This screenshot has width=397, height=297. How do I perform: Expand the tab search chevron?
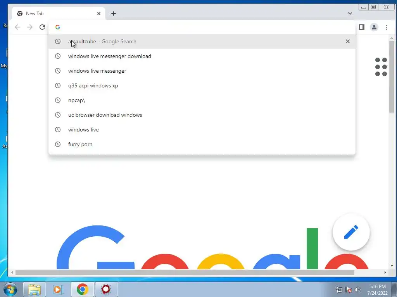pyautogui.click(x=350, y=14)
